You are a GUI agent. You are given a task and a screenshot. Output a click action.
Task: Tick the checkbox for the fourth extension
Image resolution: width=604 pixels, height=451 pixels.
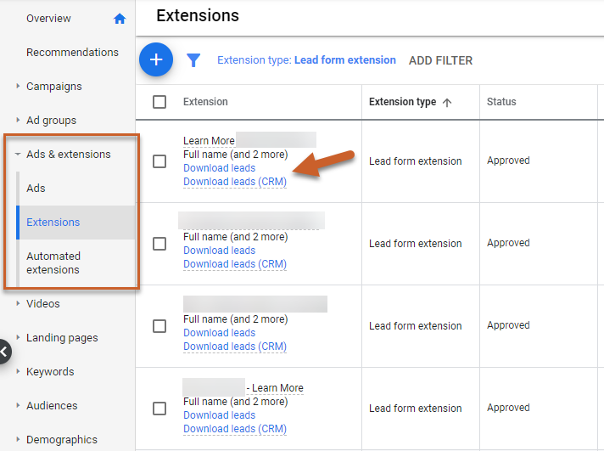pyautogui.click(x=159, y=409)
